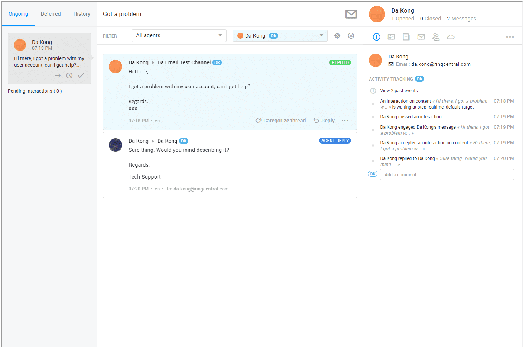
Task: Click the Add a comment field
Action: click(x=447, y=174)
